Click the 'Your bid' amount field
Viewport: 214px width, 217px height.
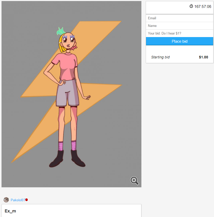[x=179, y=33]
